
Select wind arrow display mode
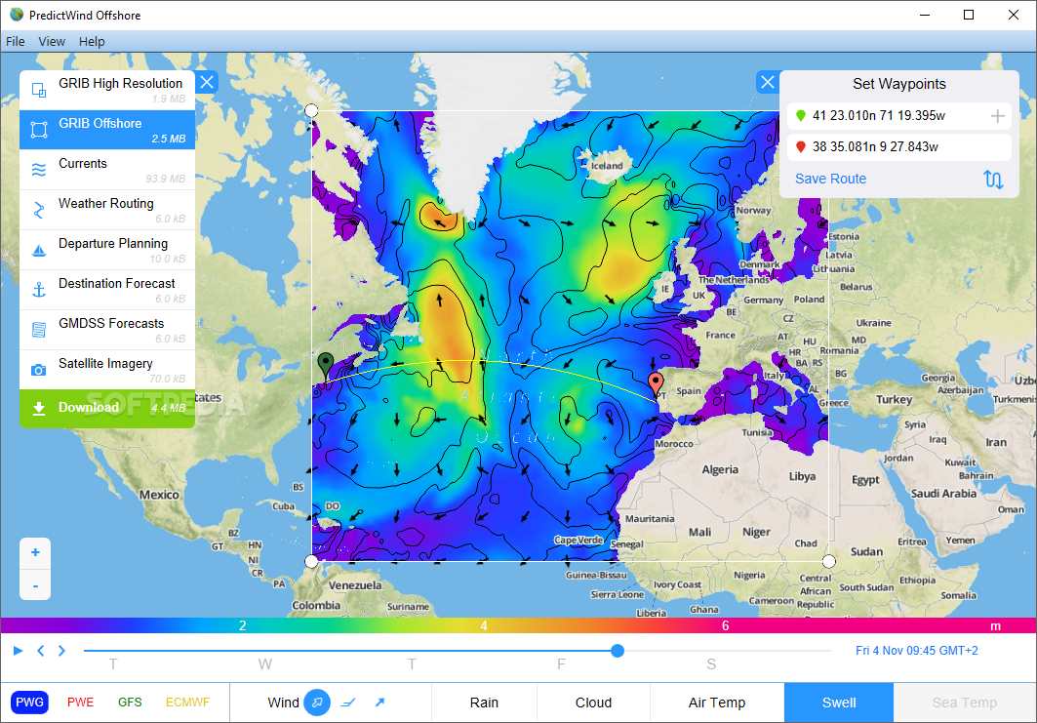pos(379,703)
